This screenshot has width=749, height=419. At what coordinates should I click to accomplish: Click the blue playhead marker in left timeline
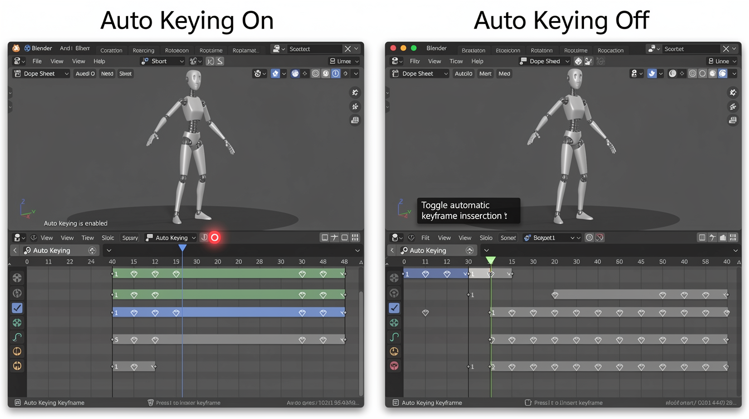182,249
